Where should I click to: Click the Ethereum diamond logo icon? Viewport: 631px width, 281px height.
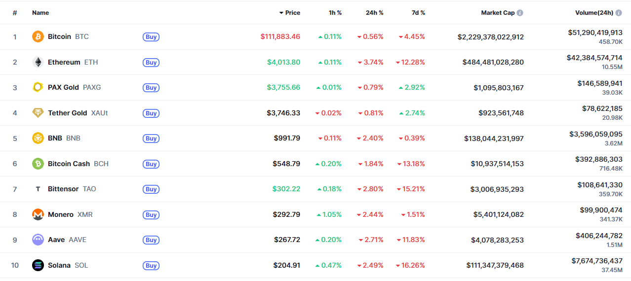38,62
